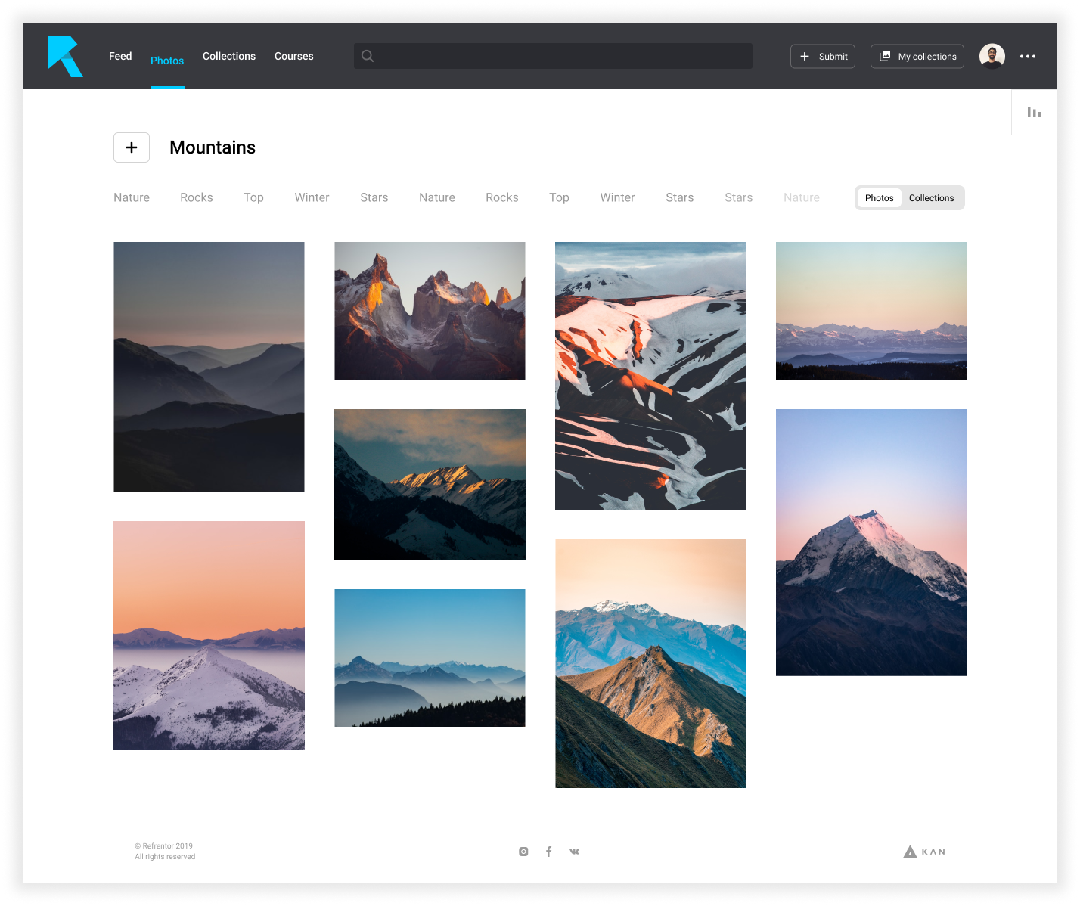Open the Instagram link in footer
Screen dimensions: 1080x906
[x=523, y=852]
